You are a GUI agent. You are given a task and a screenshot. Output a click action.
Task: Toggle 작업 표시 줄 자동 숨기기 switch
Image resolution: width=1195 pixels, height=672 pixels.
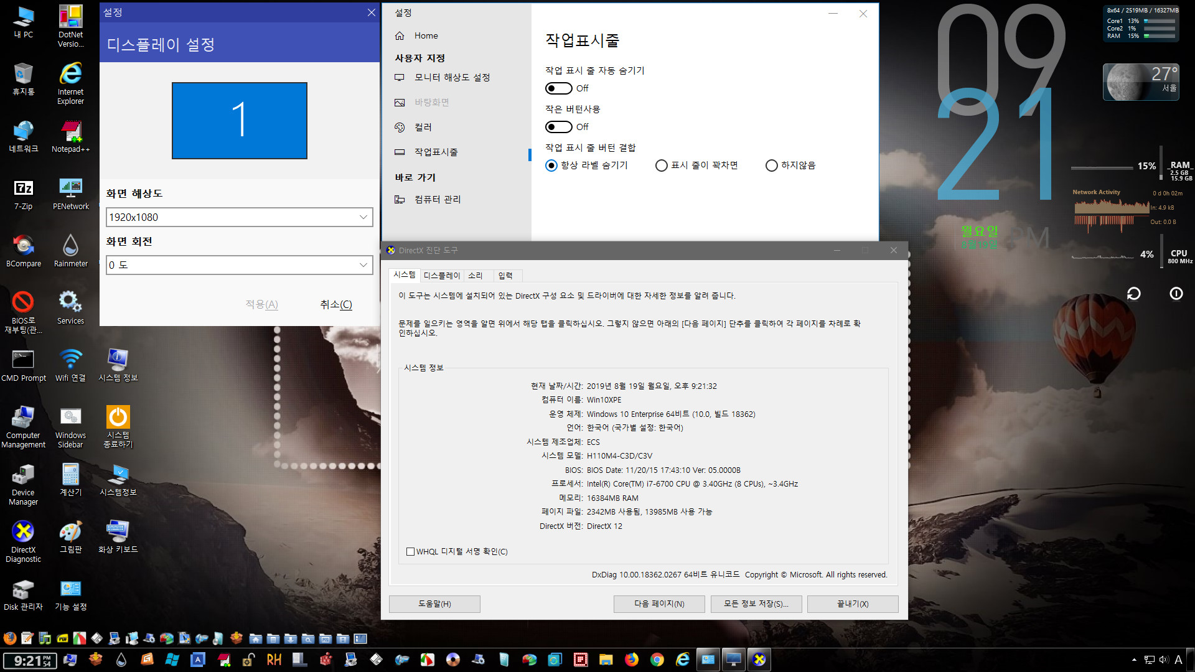pos(559,88)
